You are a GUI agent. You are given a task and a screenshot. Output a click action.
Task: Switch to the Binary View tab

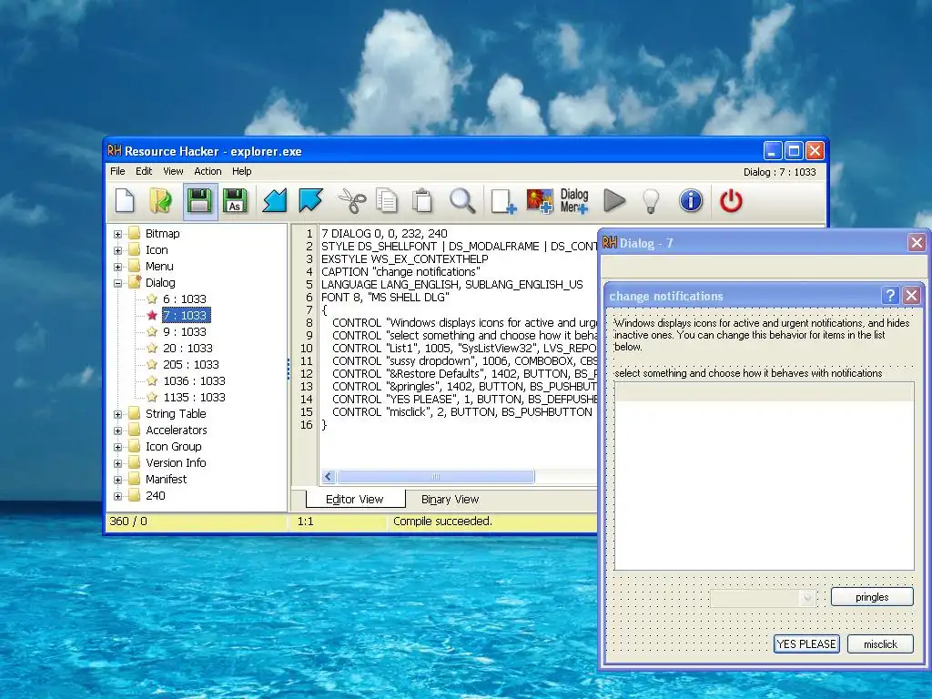tap(450, 500)
